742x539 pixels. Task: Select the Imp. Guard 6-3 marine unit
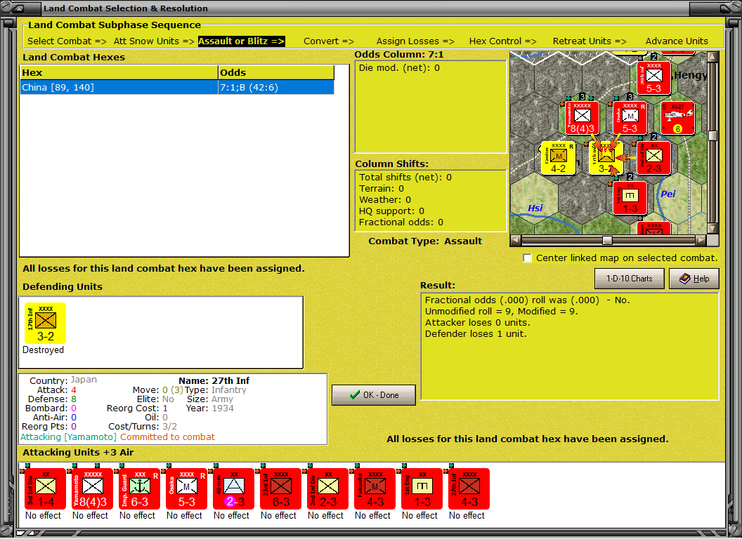point(139,489)
